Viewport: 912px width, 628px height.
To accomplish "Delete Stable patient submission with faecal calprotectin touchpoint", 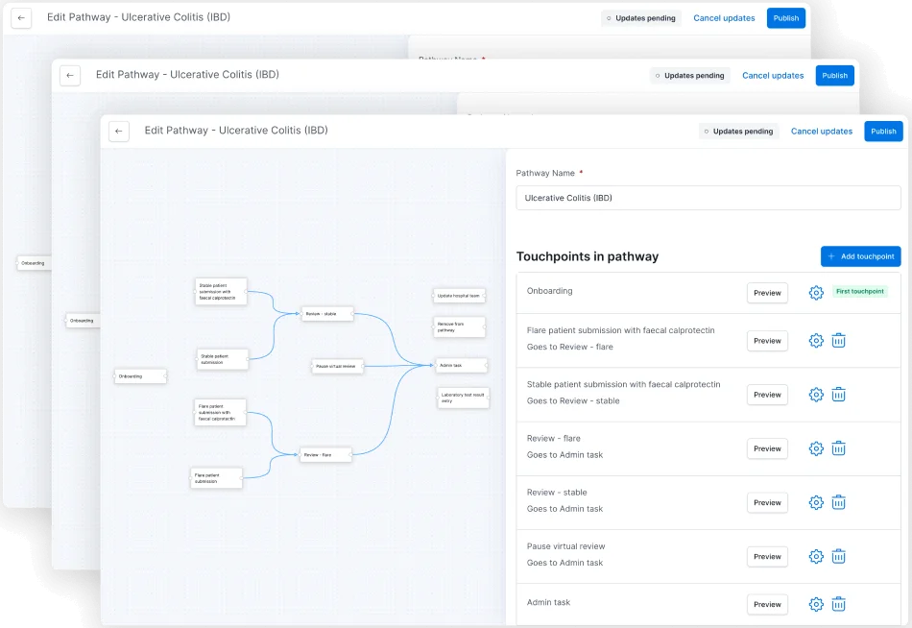I will click(838, 395).
